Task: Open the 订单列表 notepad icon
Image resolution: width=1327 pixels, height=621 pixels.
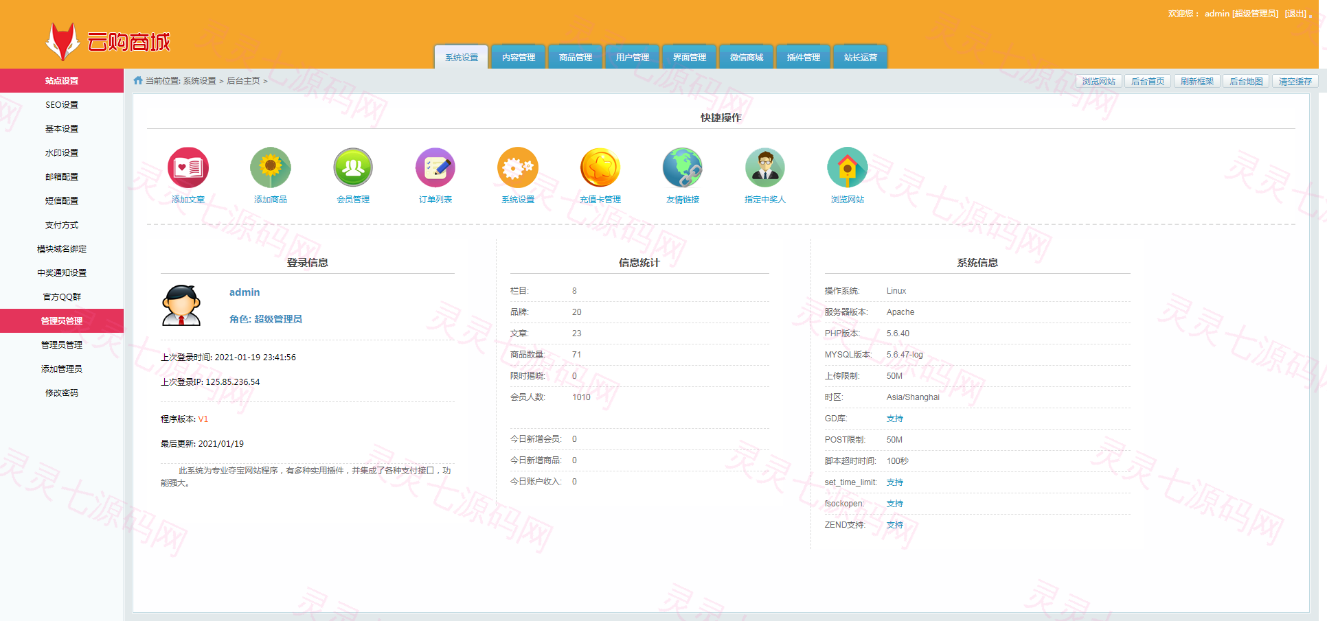Action: 435,167
